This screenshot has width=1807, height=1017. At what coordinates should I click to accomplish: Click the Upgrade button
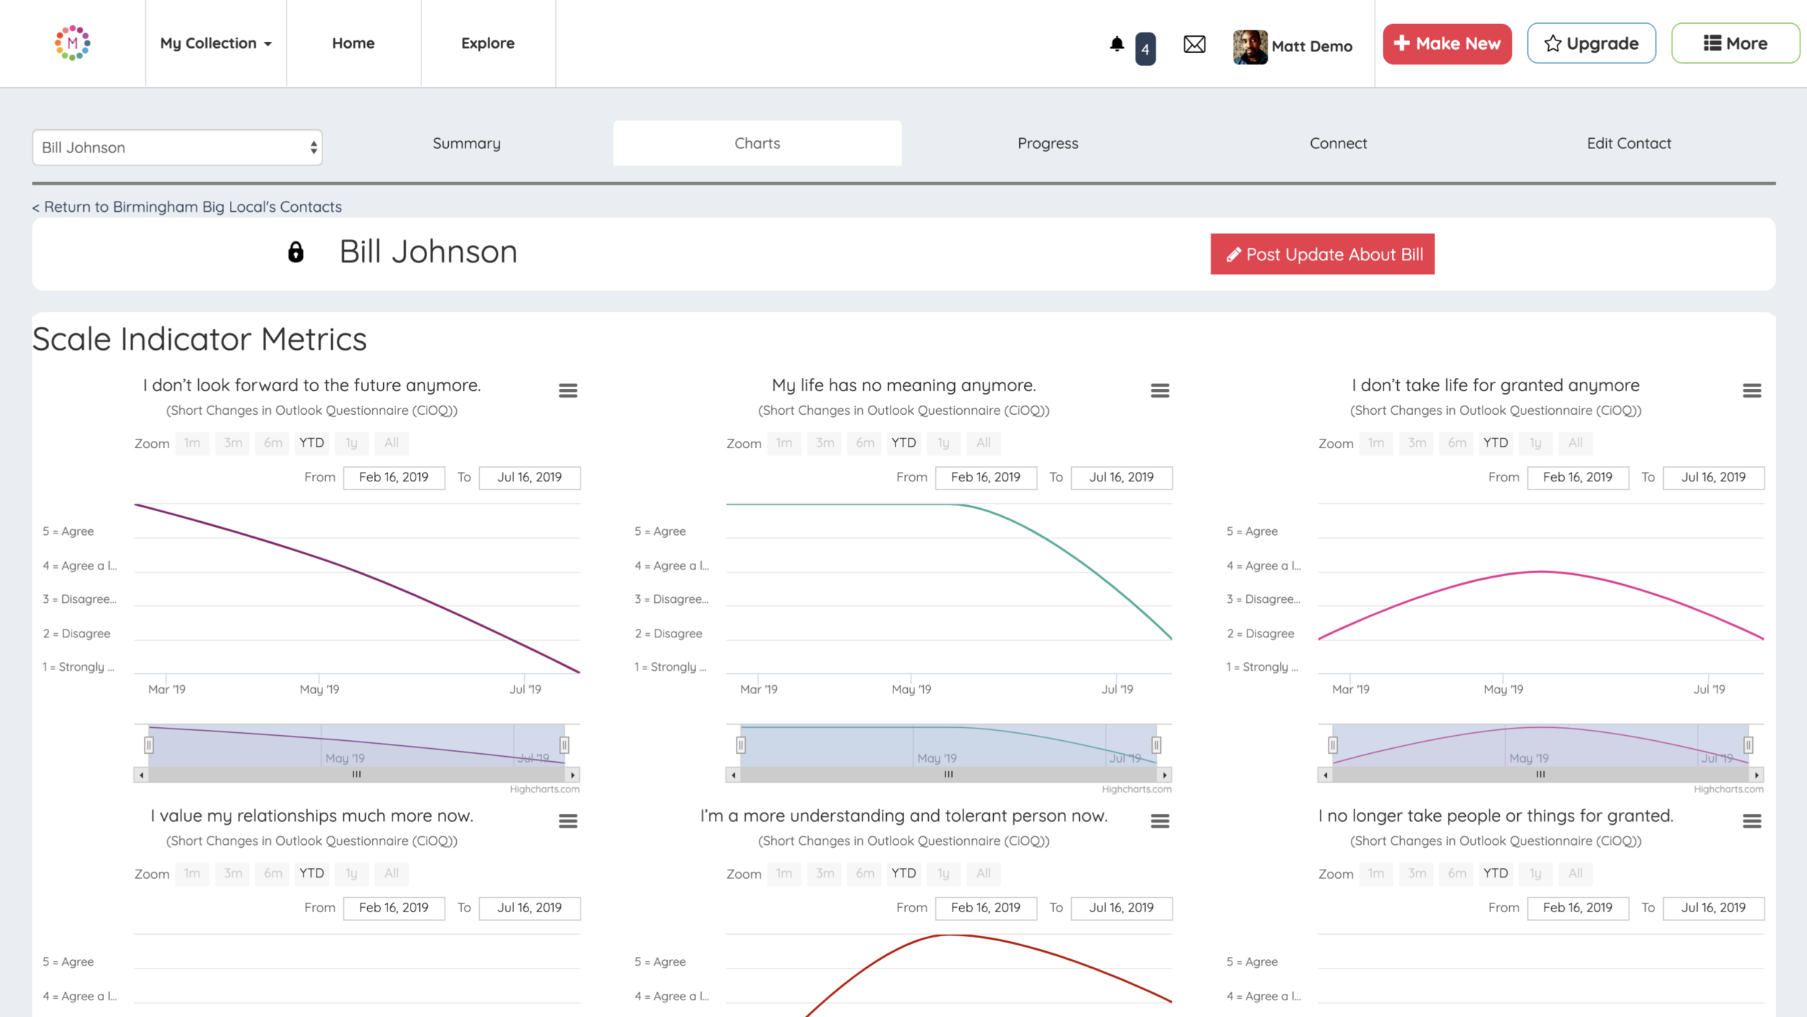1592,43
